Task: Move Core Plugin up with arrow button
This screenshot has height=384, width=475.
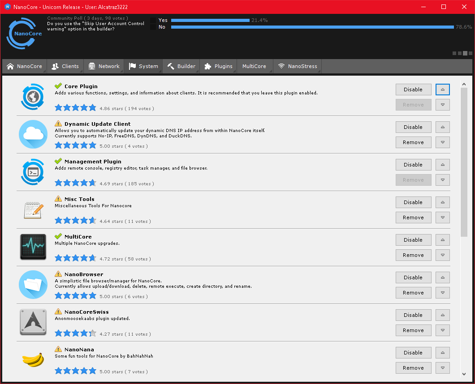Action: click(442, 90)
